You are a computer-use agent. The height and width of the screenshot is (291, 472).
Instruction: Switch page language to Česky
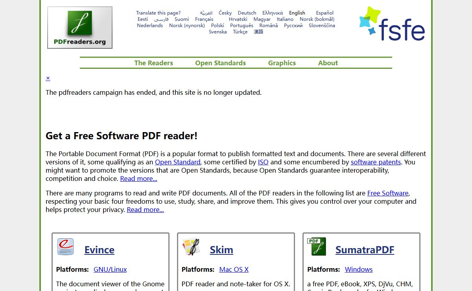tap(225, 13)
